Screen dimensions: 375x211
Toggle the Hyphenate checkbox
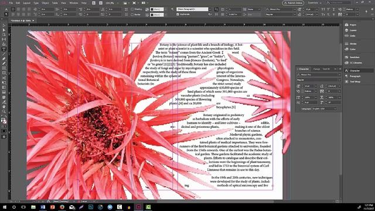click(178, 14)
